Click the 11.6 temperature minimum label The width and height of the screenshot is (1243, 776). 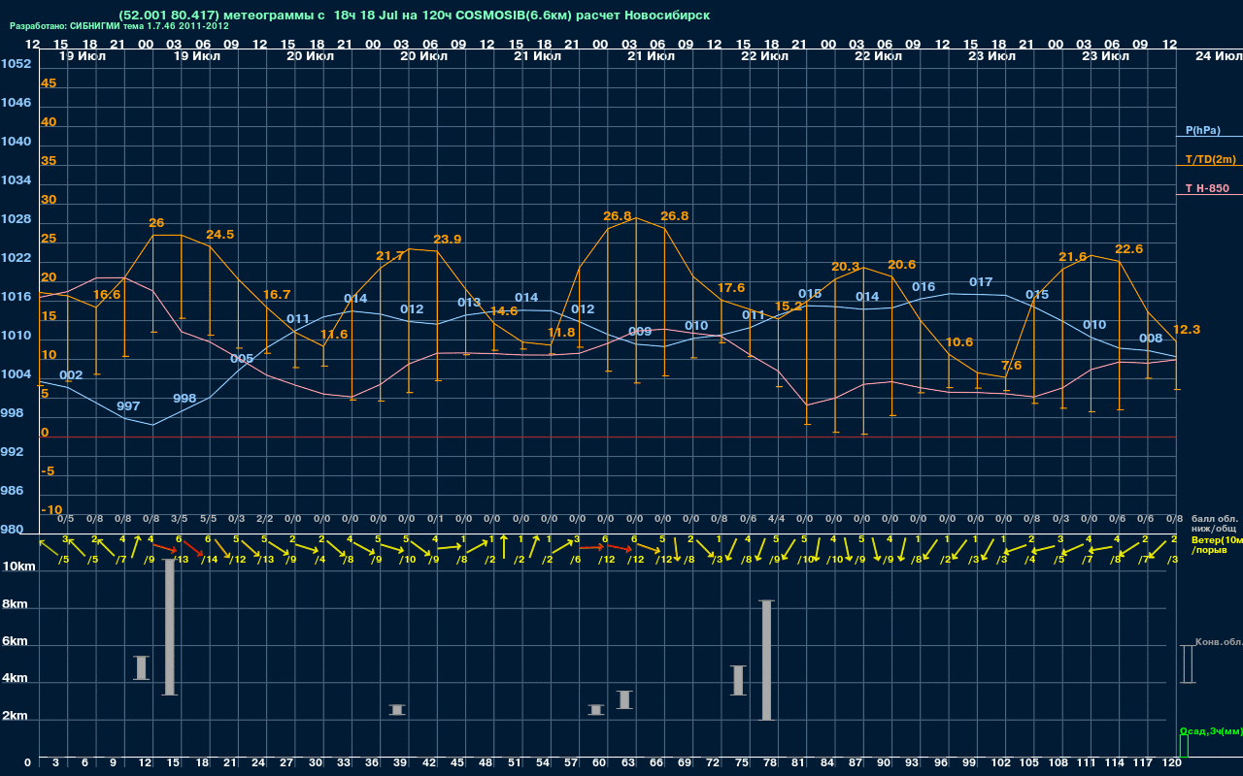click(333, 335)
